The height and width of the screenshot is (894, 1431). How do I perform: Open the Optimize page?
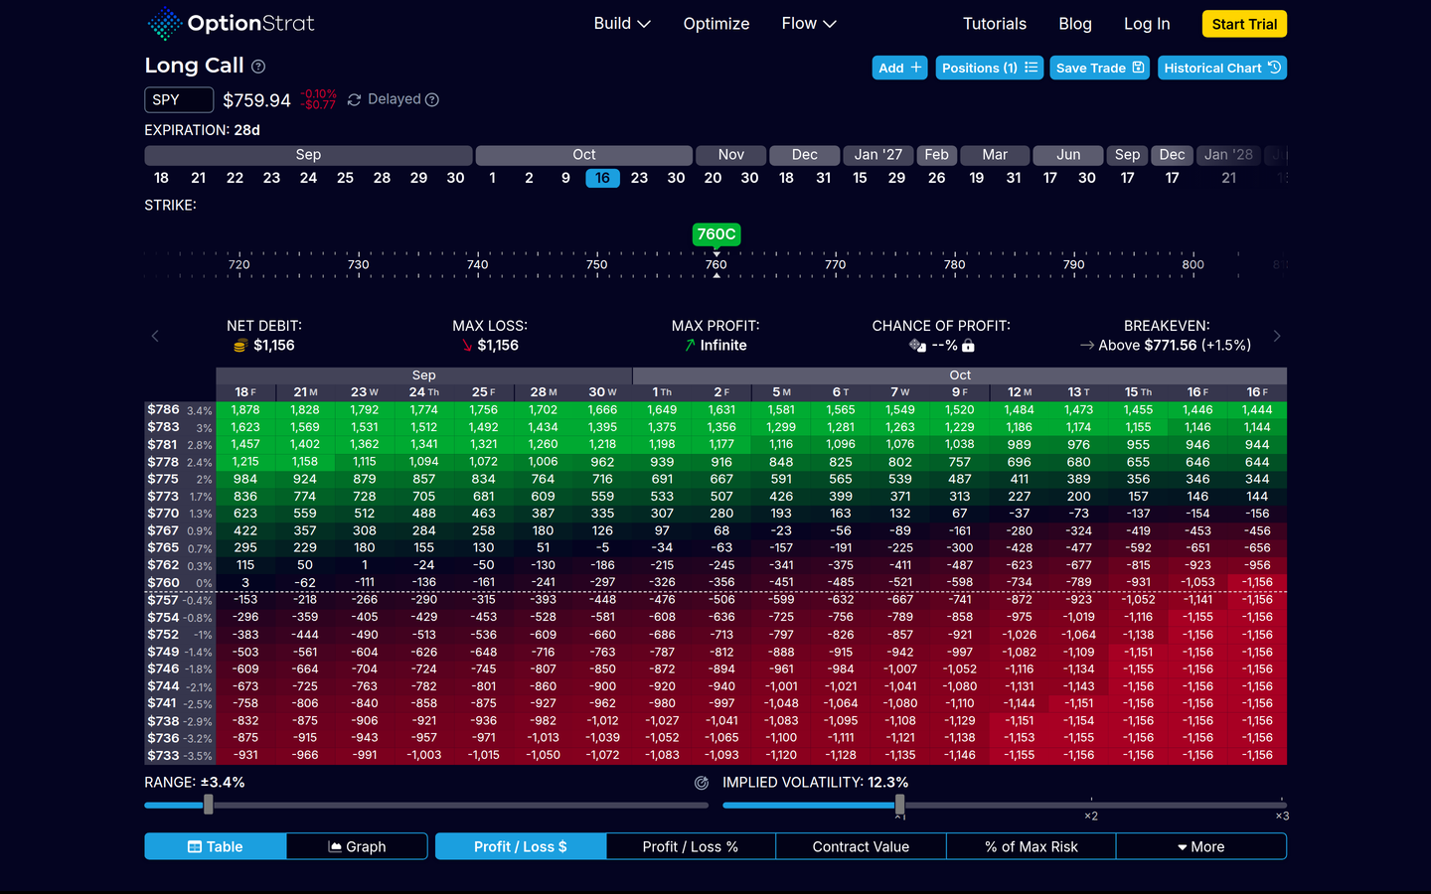click(716, 24)
